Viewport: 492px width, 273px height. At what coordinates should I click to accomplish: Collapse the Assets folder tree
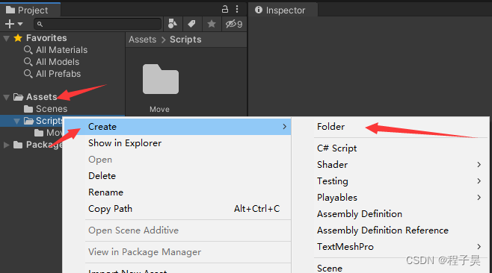pos(6,98)
